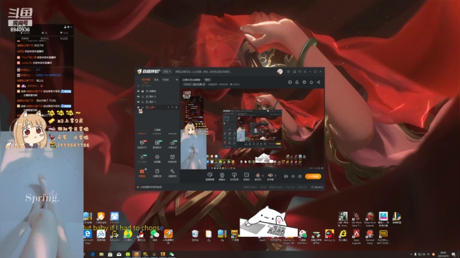Expand the speaker options arrow
460x258 pixels.
point(275,176)
